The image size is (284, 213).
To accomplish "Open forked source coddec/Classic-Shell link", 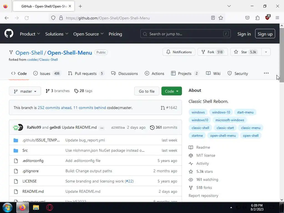I will coord(42,60).
